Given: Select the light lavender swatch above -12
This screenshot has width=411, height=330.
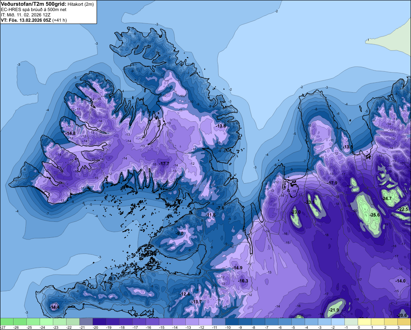Looking at the screenshot, I should pyautogui.click(x=205, y=322).
